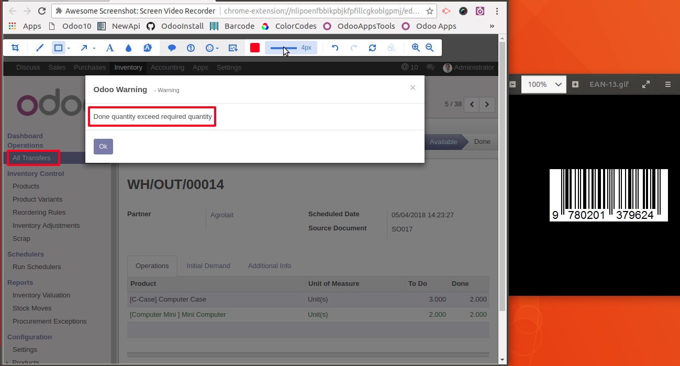Screen dimensions: 680x366
Task: Zoom out with the editor magnifier minus
Action: pos(430,48)
